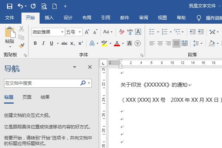Apply the character border icon

(x=138, y=32)
